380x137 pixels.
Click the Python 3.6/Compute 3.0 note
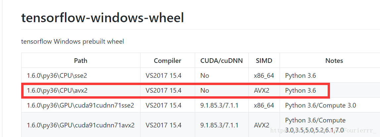point(321,106)
